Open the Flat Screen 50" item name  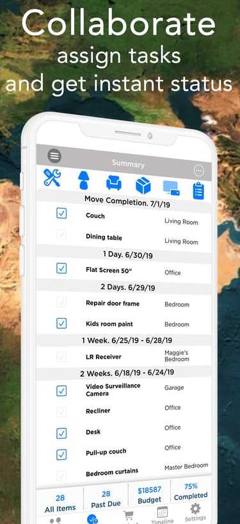109,269
